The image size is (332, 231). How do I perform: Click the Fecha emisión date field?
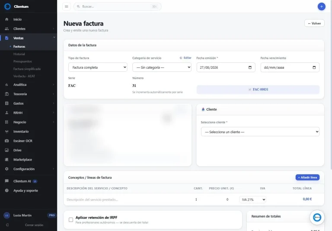click(x=226, y=67)
